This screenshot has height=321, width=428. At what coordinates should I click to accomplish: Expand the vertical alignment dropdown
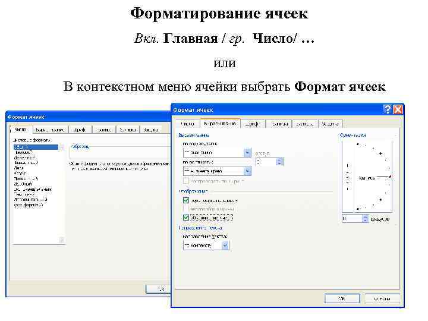[x=247, y=171]
